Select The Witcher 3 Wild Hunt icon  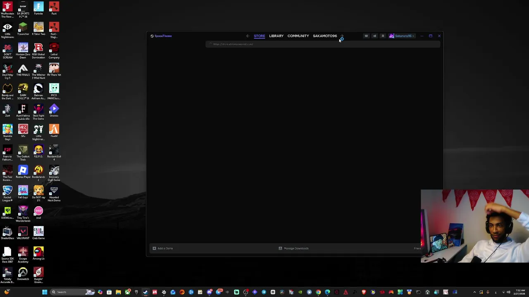[x=38, y=71]
